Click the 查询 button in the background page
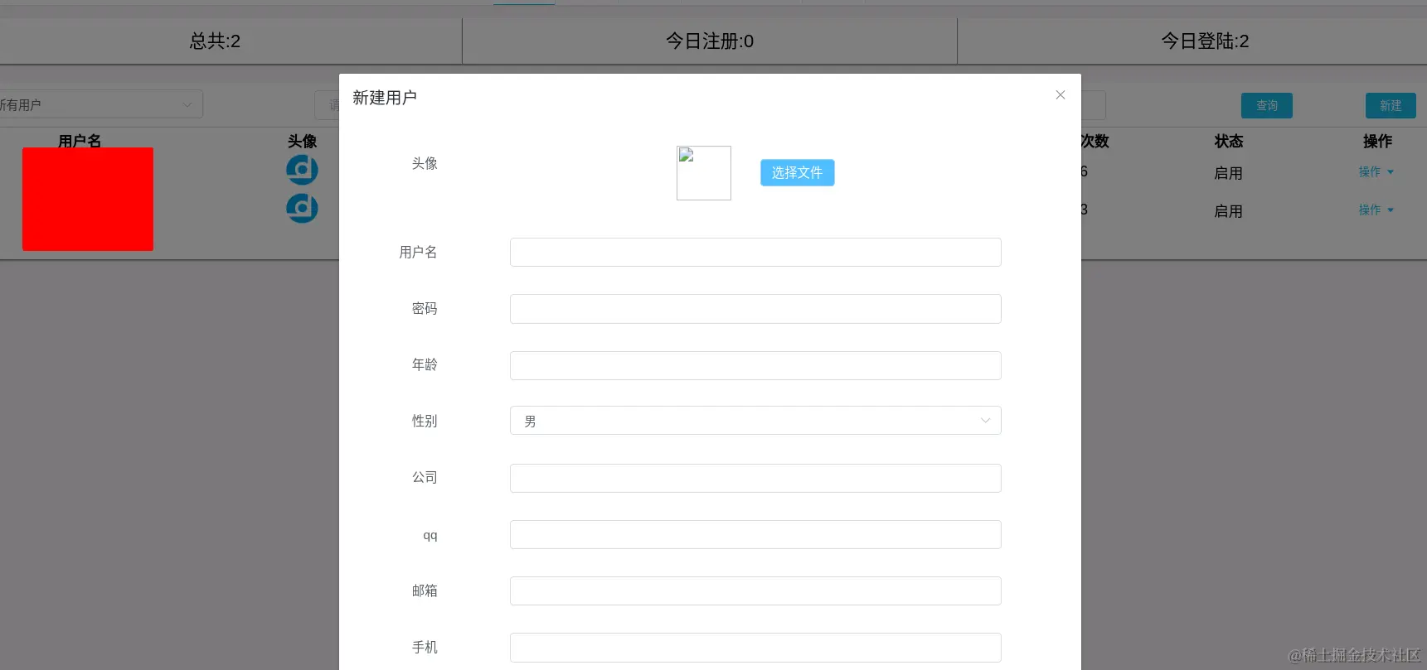1427x670 pixels. click(1266, 105)
